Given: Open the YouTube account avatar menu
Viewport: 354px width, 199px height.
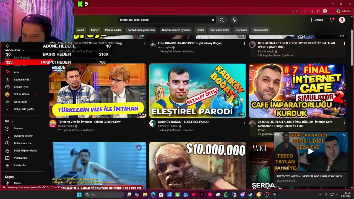Looking at the screenshot, I should pos(342,20).
